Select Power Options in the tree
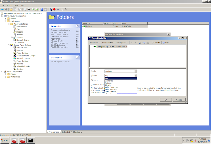This screenshot has height=144, width=211. (22, 61)
